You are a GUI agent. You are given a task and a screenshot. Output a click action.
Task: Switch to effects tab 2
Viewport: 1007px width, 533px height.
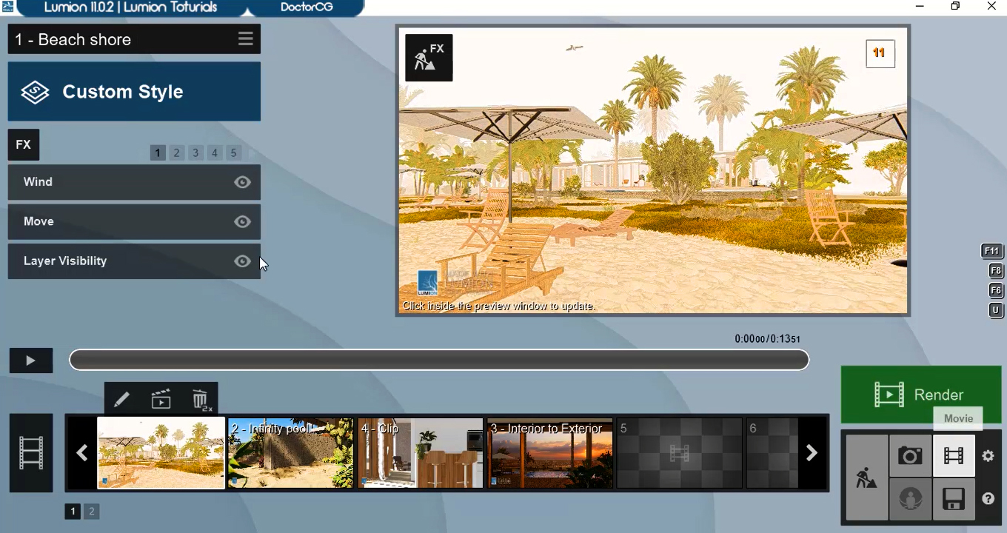tap(177, 153)
